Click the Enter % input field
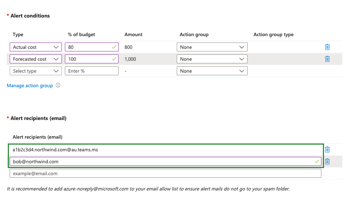 tap(92, 71)
